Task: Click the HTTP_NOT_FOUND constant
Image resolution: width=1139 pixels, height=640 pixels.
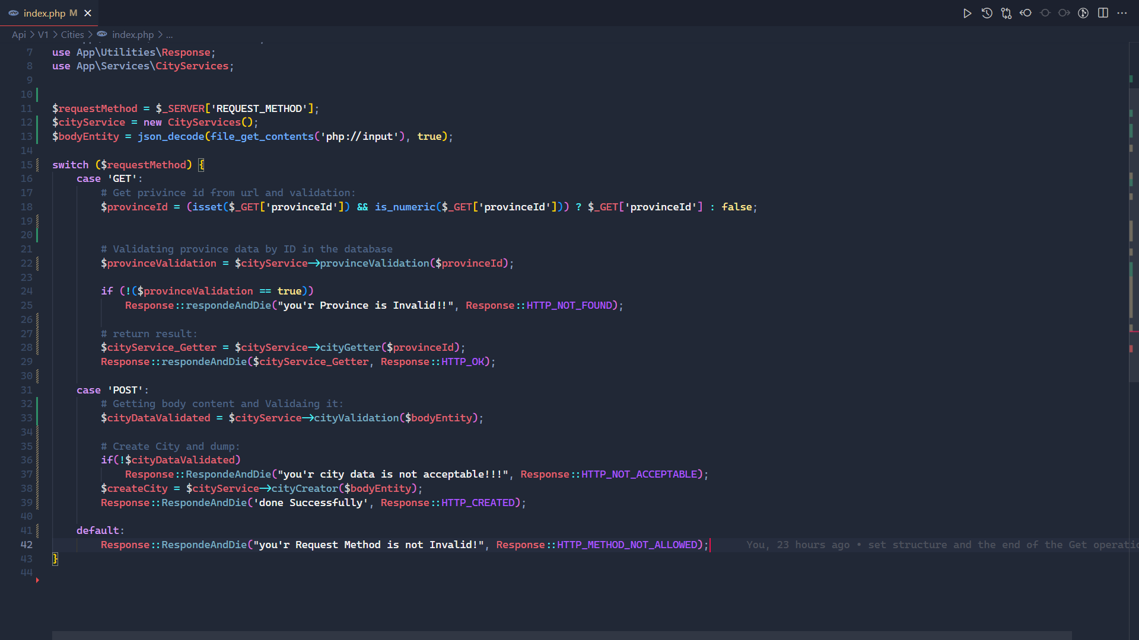Action: 569,306
